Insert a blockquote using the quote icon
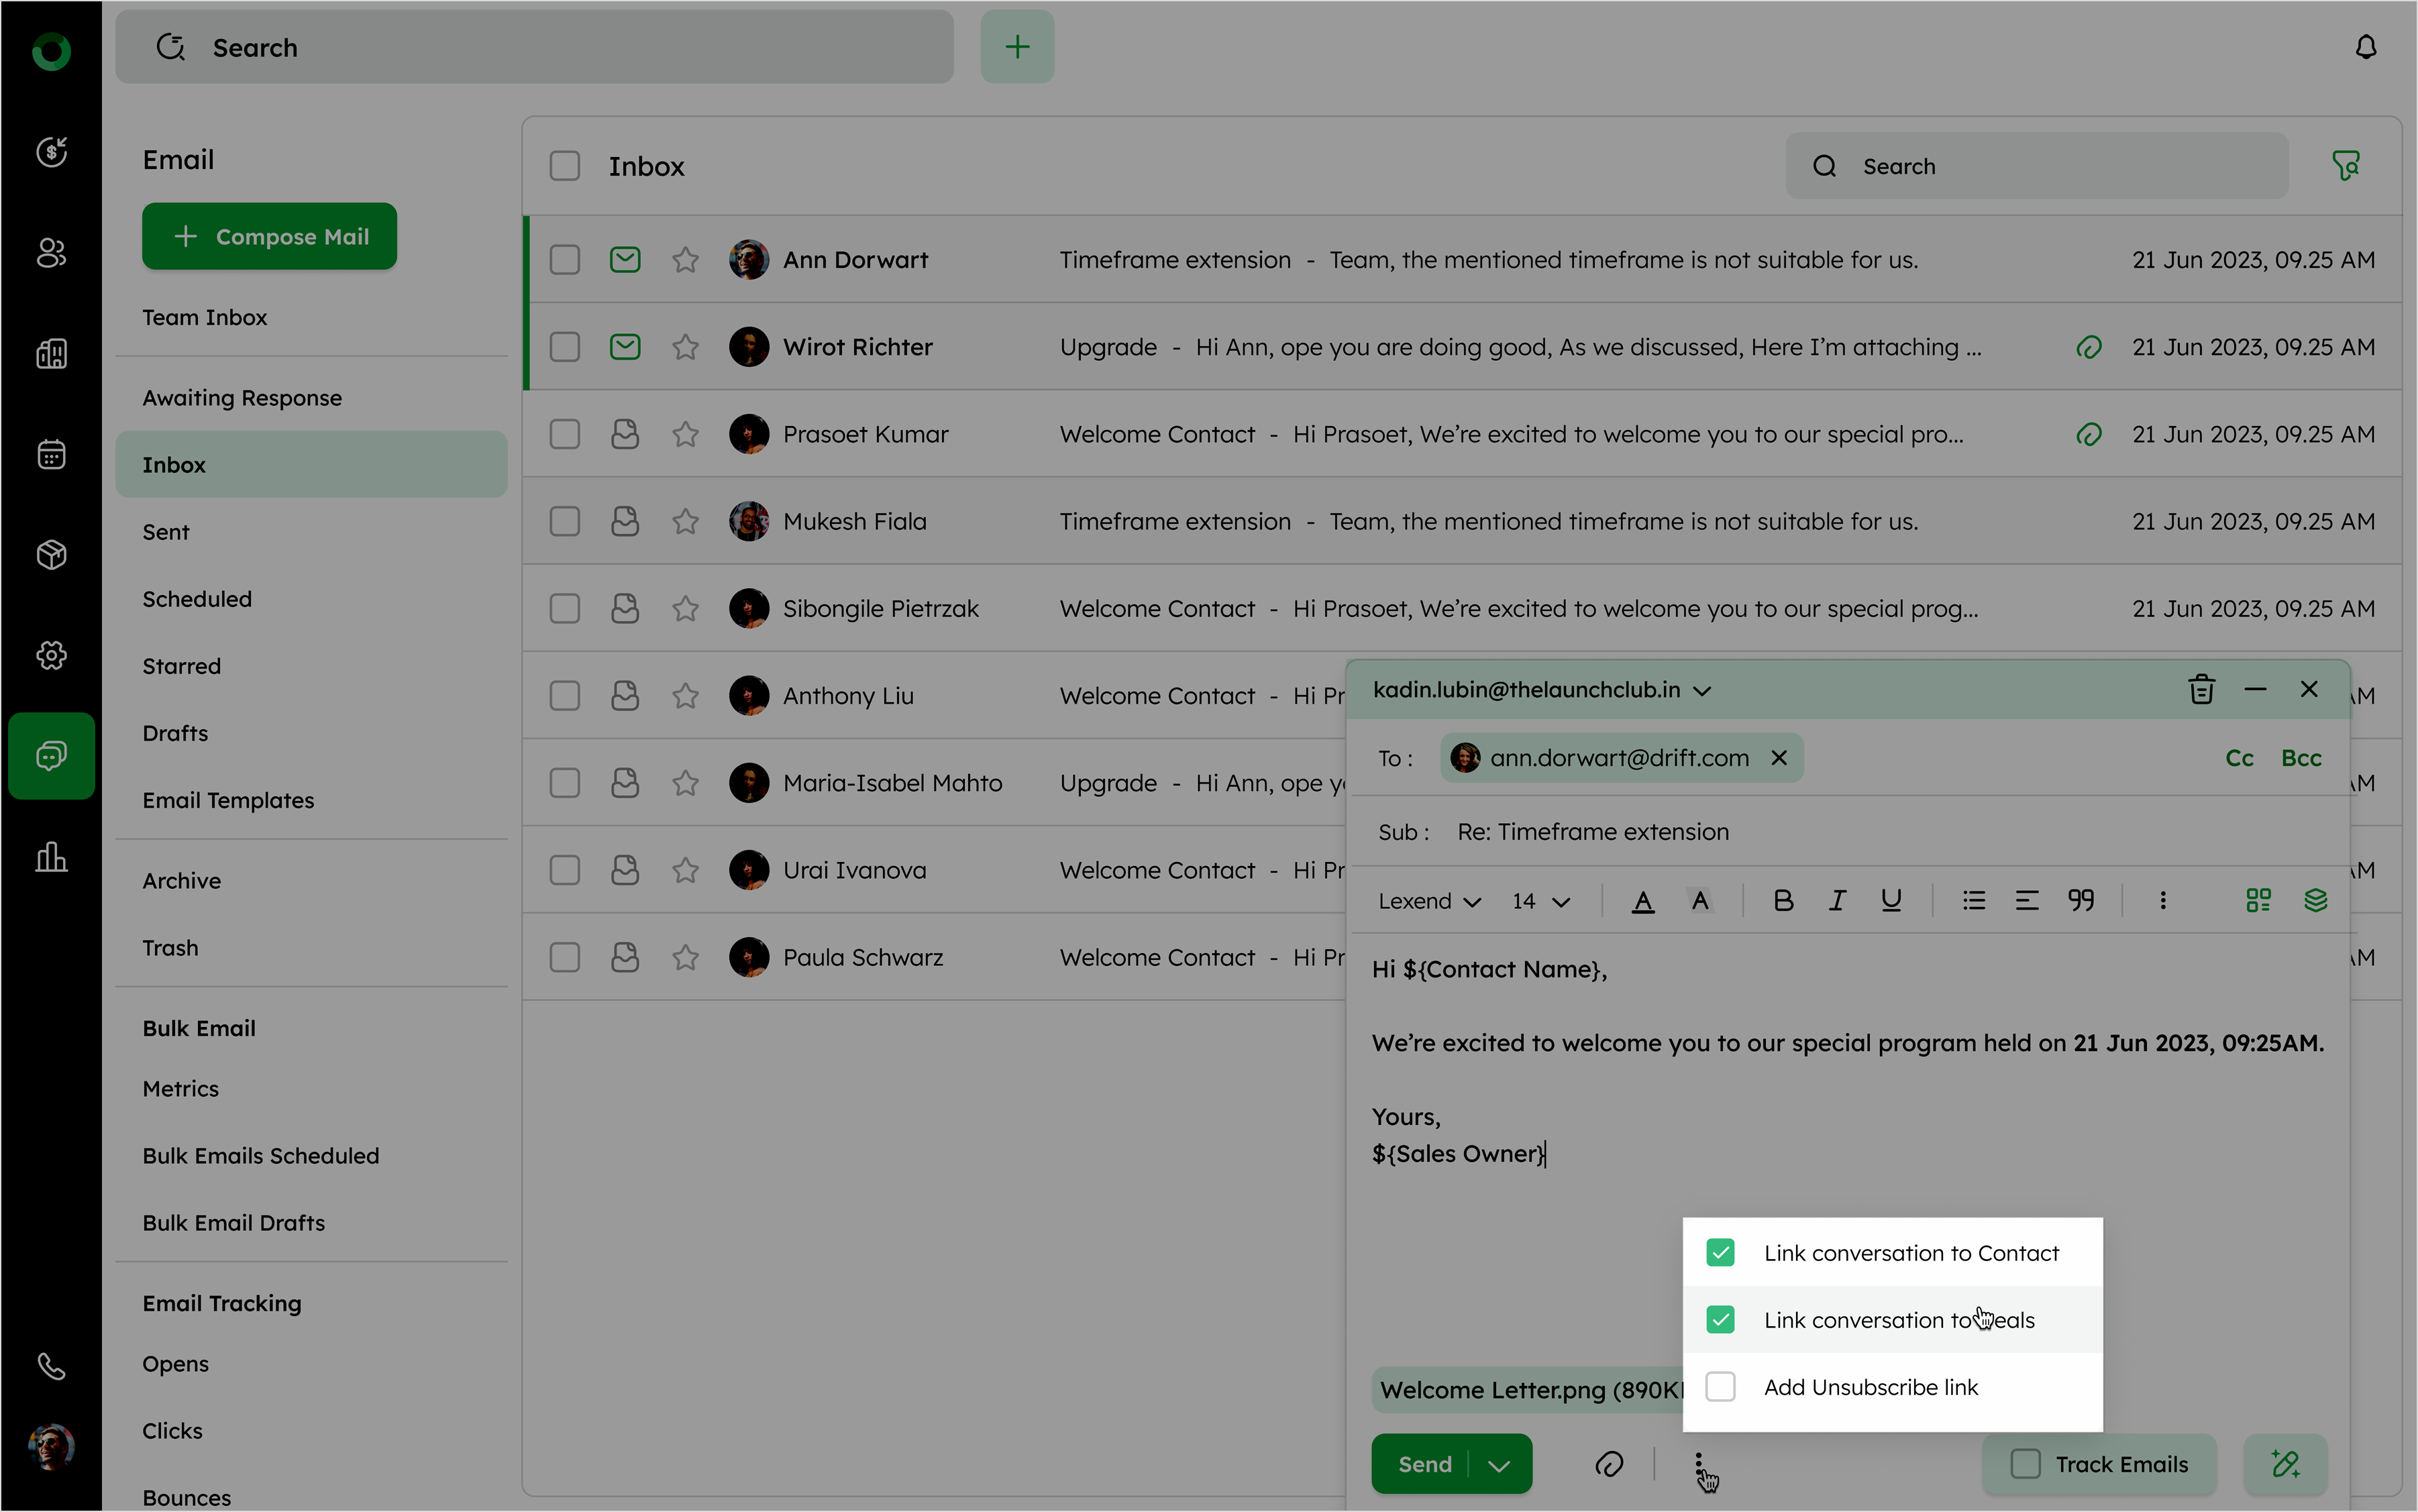Screen dimensions: 2418x1512 (2081, 901)
